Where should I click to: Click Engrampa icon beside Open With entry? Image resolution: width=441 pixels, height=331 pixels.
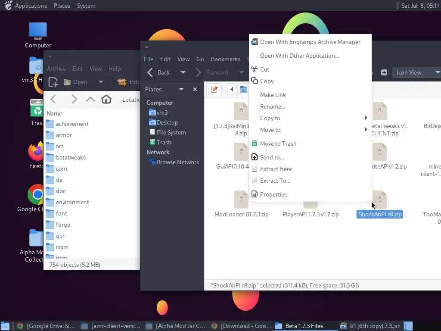pos(255,42)
